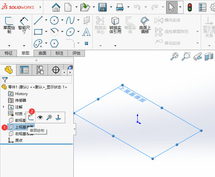Switch to the 特征 (Features) tab
The height and width of the screenshot is (177, 215).
tap(8, 53)
